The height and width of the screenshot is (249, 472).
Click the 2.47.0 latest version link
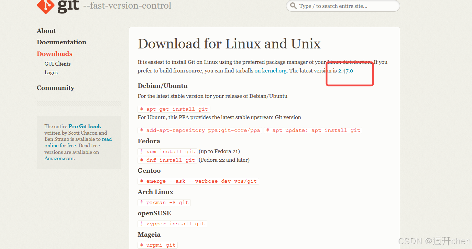click(x=346, y=71)
